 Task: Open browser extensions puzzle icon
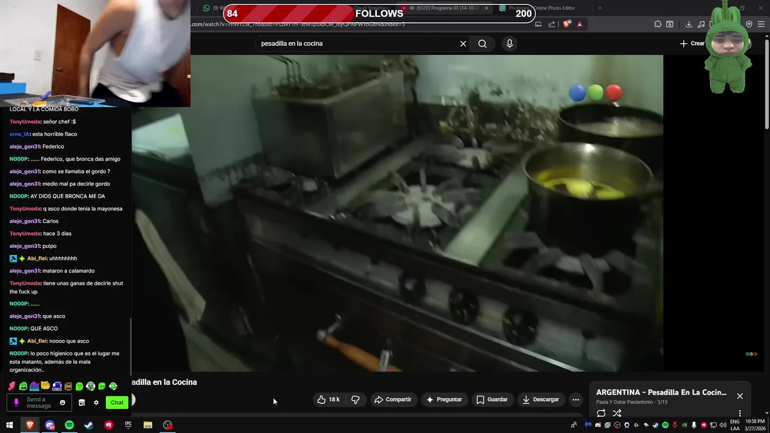click(x=658, y=24)
